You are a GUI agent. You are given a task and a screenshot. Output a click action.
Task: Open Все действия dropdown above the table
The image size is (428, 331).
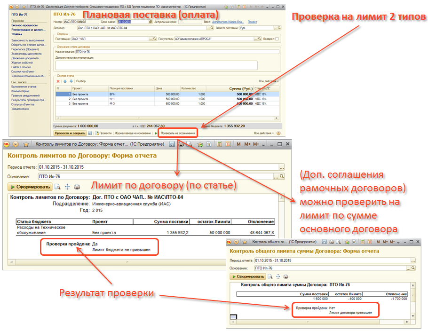pos(269,81)
